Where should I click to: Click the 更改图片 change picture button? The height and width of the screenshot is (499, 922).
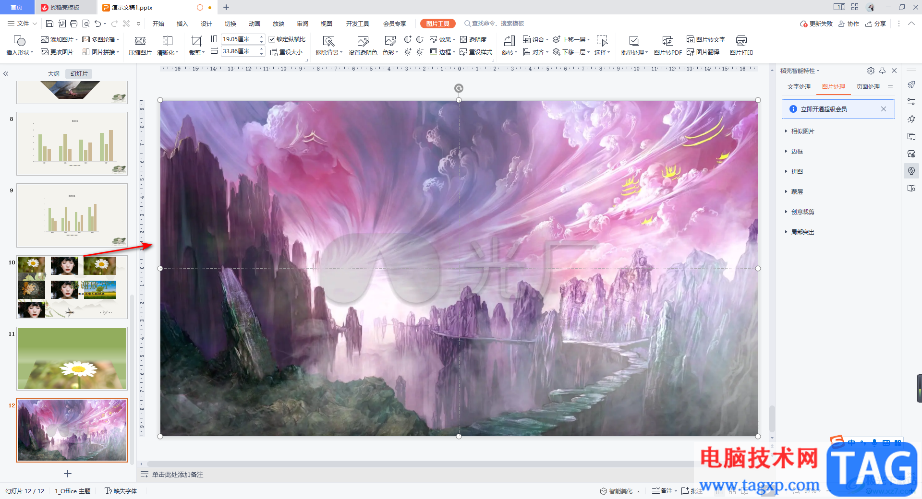[57, 52]
